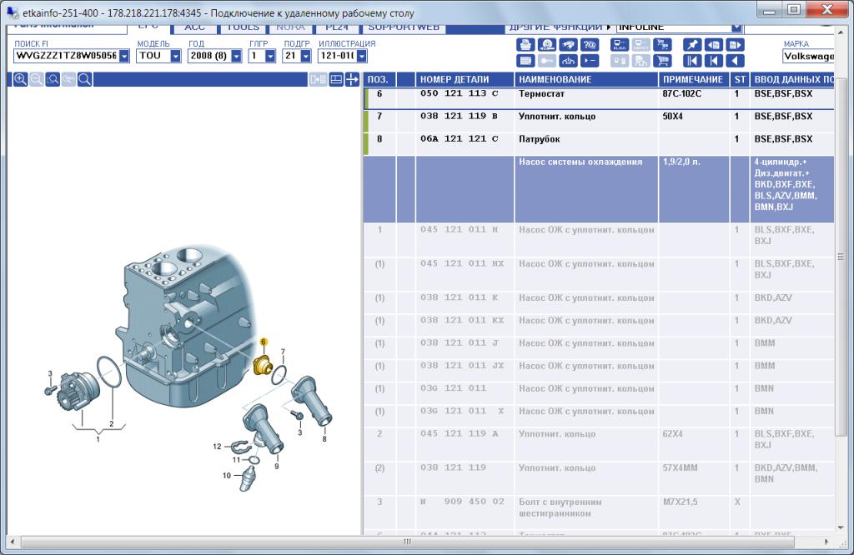The width and height of the screenshot is (854, 555).
Task: Open the shopping cart icon
Action: point(662,61)
